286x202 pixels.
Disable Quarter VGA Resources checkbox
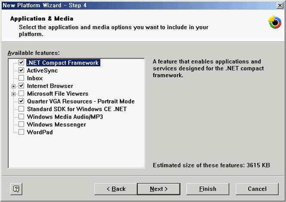(22, 101)
